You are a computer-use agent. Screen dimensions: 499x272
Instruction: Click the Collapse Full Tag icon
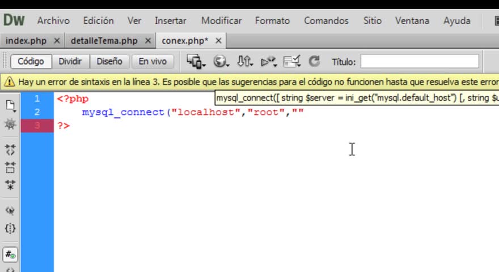[x=10, y=150]
